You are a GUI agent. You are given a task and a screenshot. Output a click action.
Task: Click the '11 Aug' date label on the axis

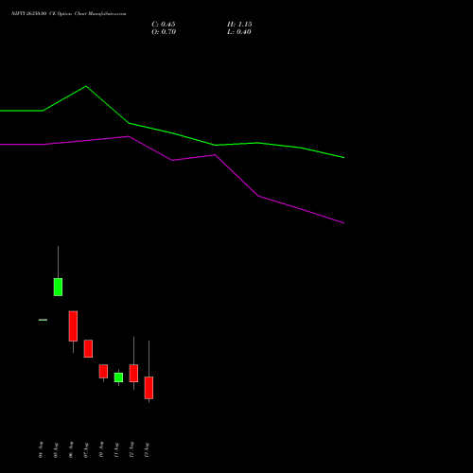(116, 450)
